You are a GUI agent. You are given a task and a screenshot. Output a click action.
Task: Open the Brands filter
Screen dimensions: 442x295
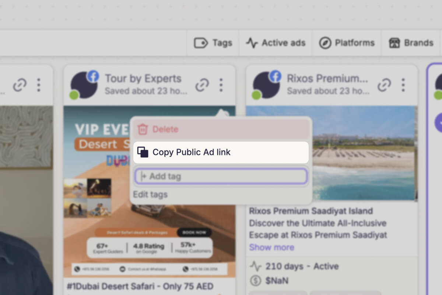411,43
